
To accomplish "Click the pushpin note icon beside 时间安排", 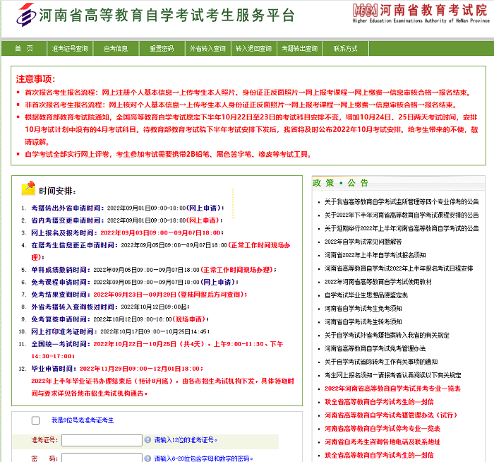I will click(x=28, y=188).
